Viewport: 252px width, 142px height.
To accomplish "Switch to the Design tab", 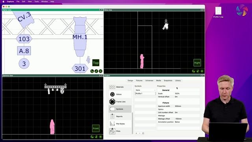I will pos(130,80).
